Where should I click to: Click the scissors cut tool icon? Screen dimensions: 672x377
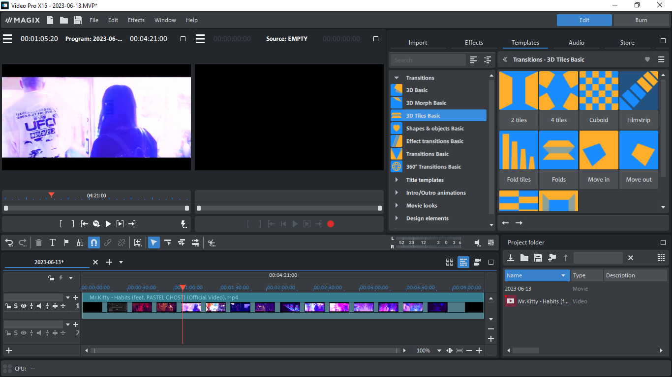coord(212,242)
